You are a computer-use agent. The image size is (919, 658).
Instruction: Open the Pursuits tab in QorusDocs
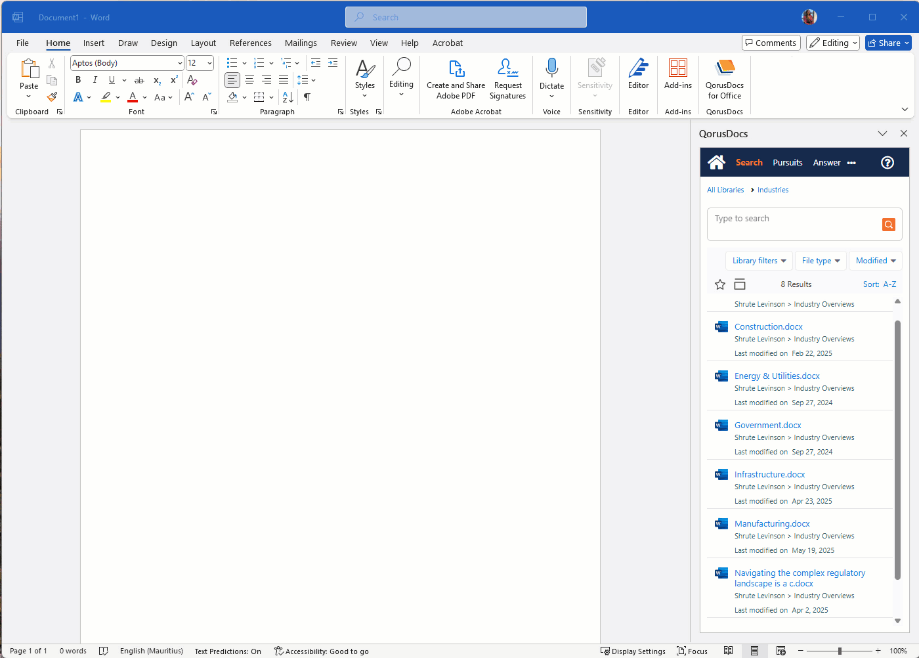pos(787,163)
